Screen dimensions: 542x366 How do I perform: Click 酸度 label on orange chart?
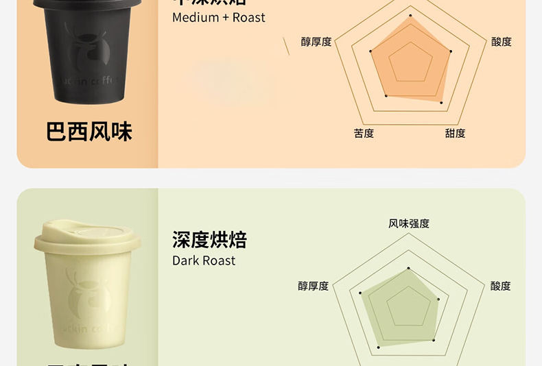click(x=502, y=42)
